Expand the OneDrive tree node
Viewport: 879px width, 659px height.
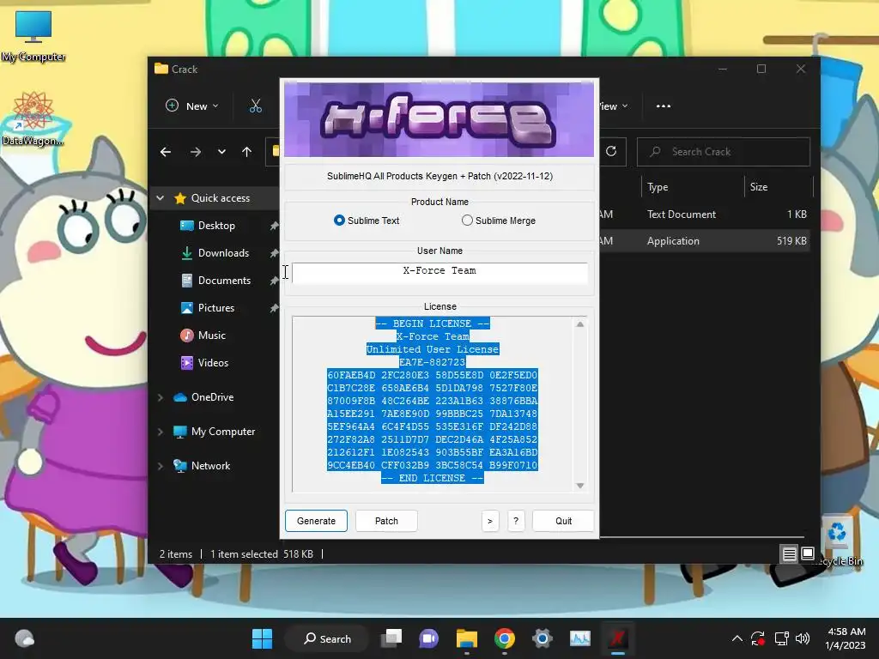(x=161, y=397)
